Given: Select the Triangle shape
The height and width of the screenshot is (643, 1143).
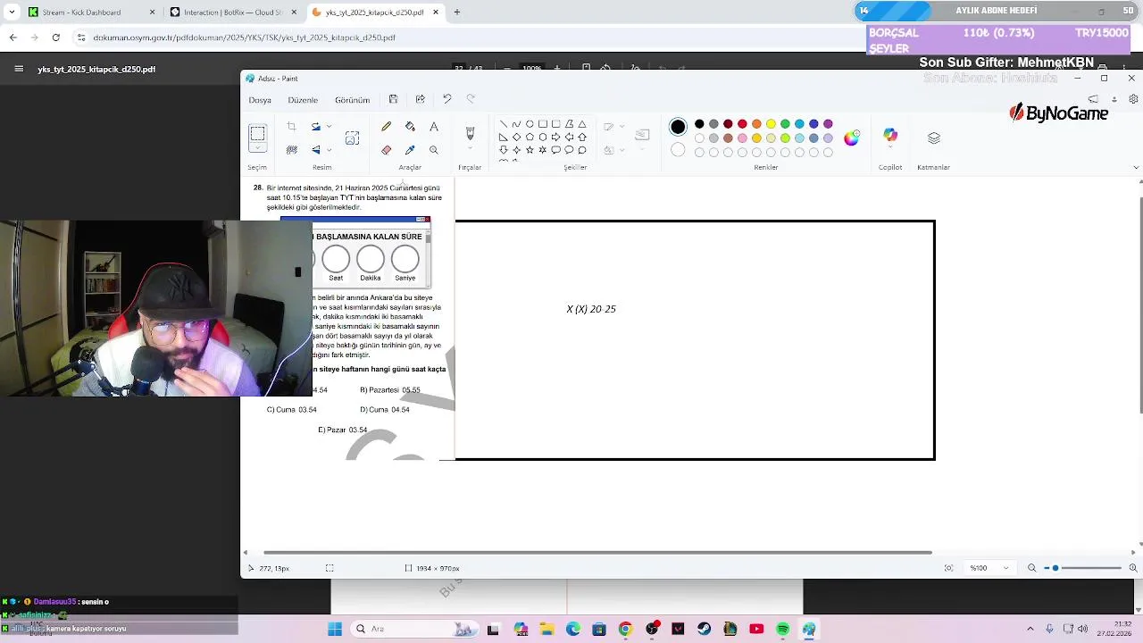Looking at the screenshot, I should coord(582,124).
